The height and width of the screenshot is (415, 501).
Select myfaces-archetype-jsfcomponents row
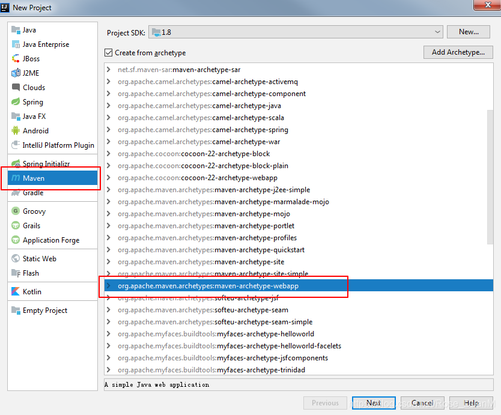tap(299, 357)
